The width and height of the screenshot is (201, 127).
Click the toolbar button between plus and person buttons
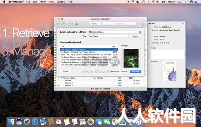70,23
